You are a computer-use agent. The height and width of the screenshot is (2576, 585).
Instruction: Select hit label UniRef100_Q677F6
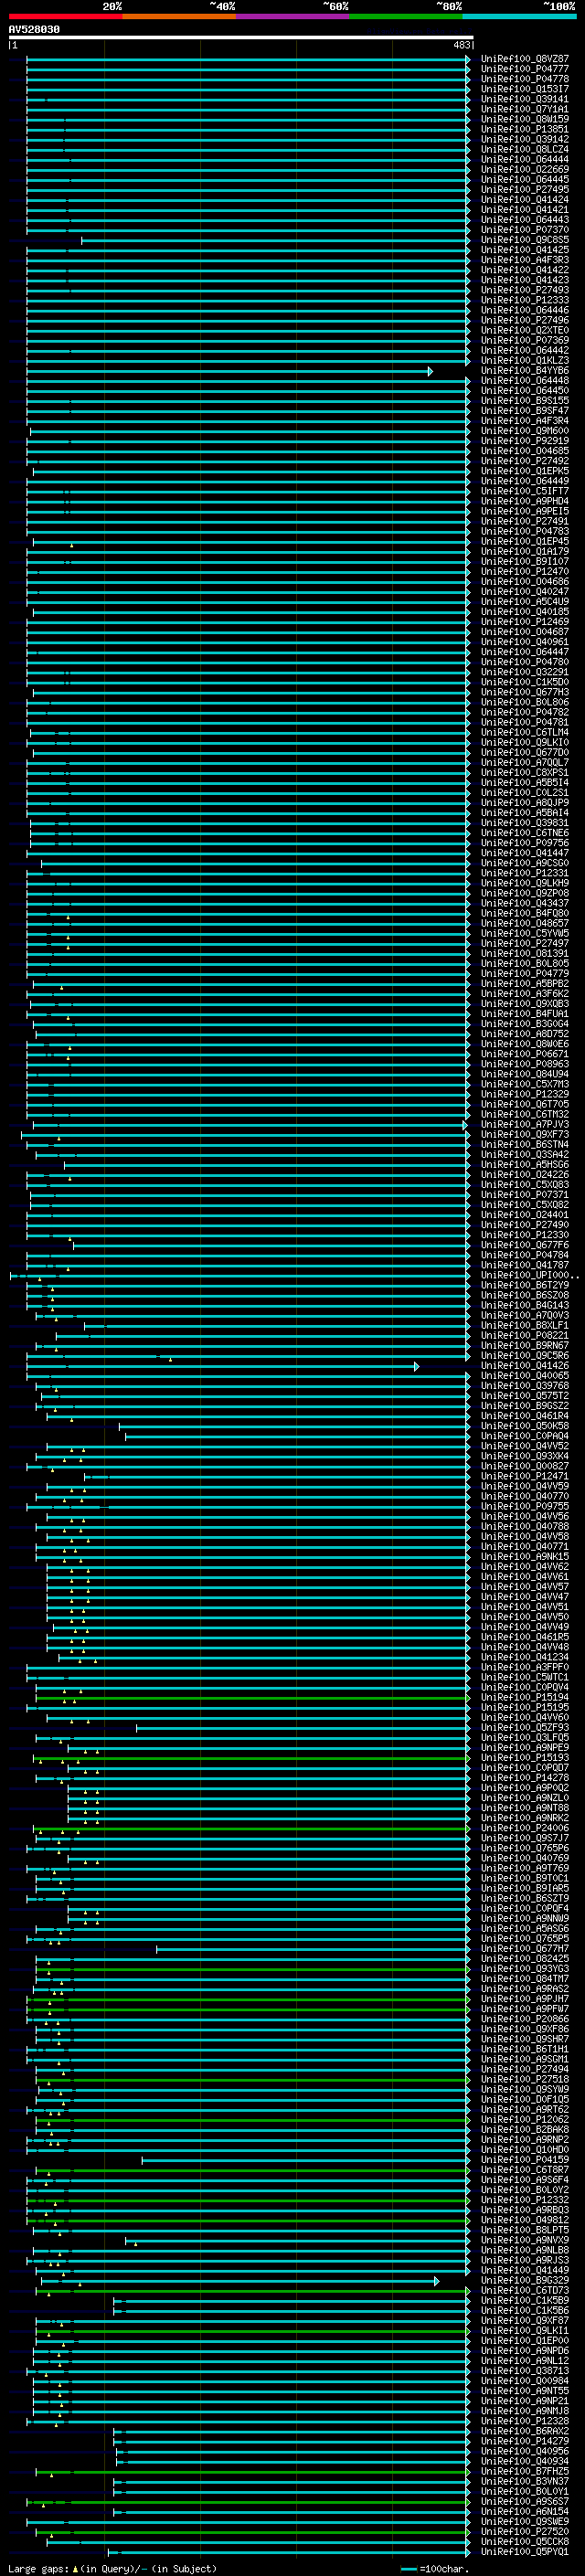click(x=524, y=1245)
